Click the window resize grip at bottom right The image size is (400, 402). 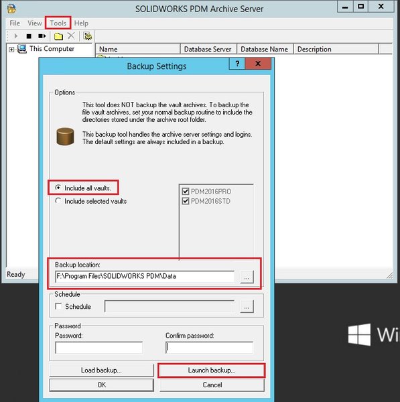pyautogui.click(x=389, y=275)
